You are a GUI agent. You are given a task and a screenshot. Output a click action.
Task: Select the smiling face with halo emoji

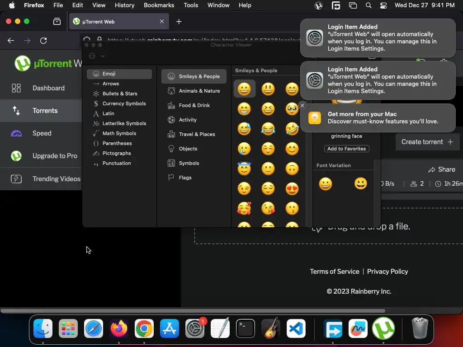[244, 169]
